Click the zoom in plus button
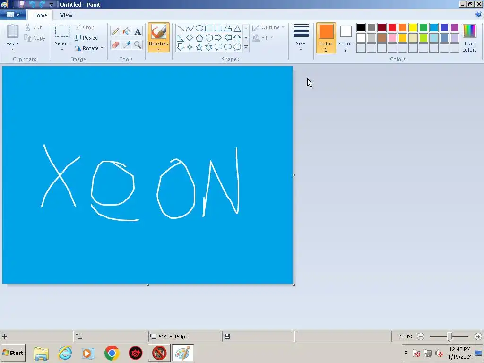The width and height of the screenshot is (484, 363). [x=478, y=337]
